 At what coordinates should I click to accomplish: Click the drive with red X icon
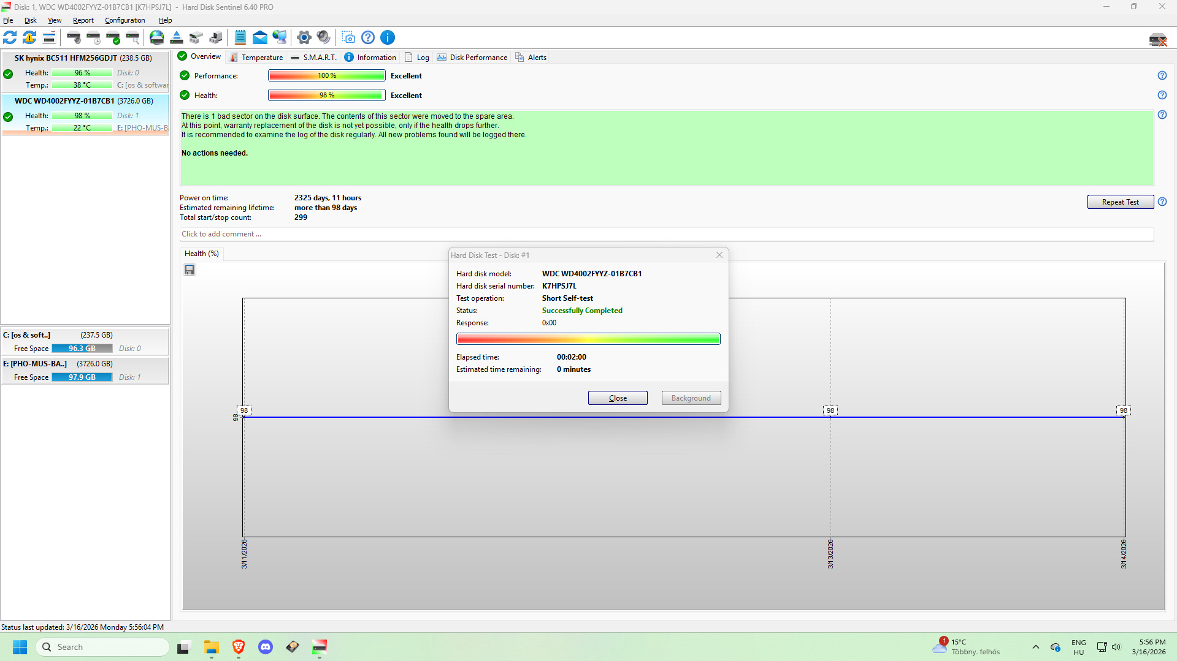(x=1158, y=40)
